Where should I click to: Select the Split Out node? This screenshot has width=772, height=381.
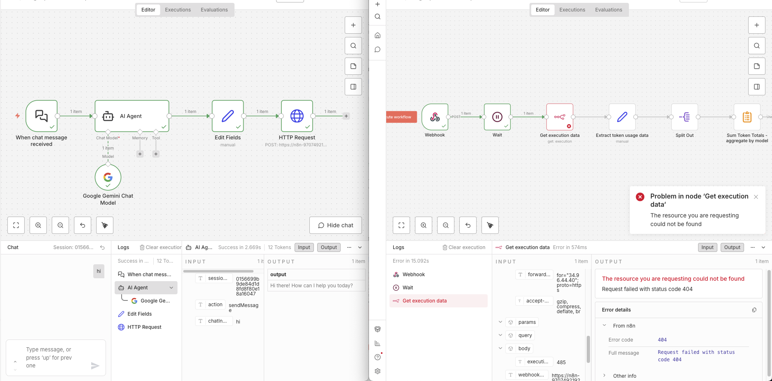[684, 117]
